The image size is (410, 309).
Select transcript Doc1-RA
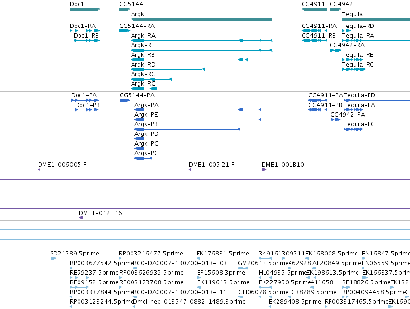click(x=85, y=31)
